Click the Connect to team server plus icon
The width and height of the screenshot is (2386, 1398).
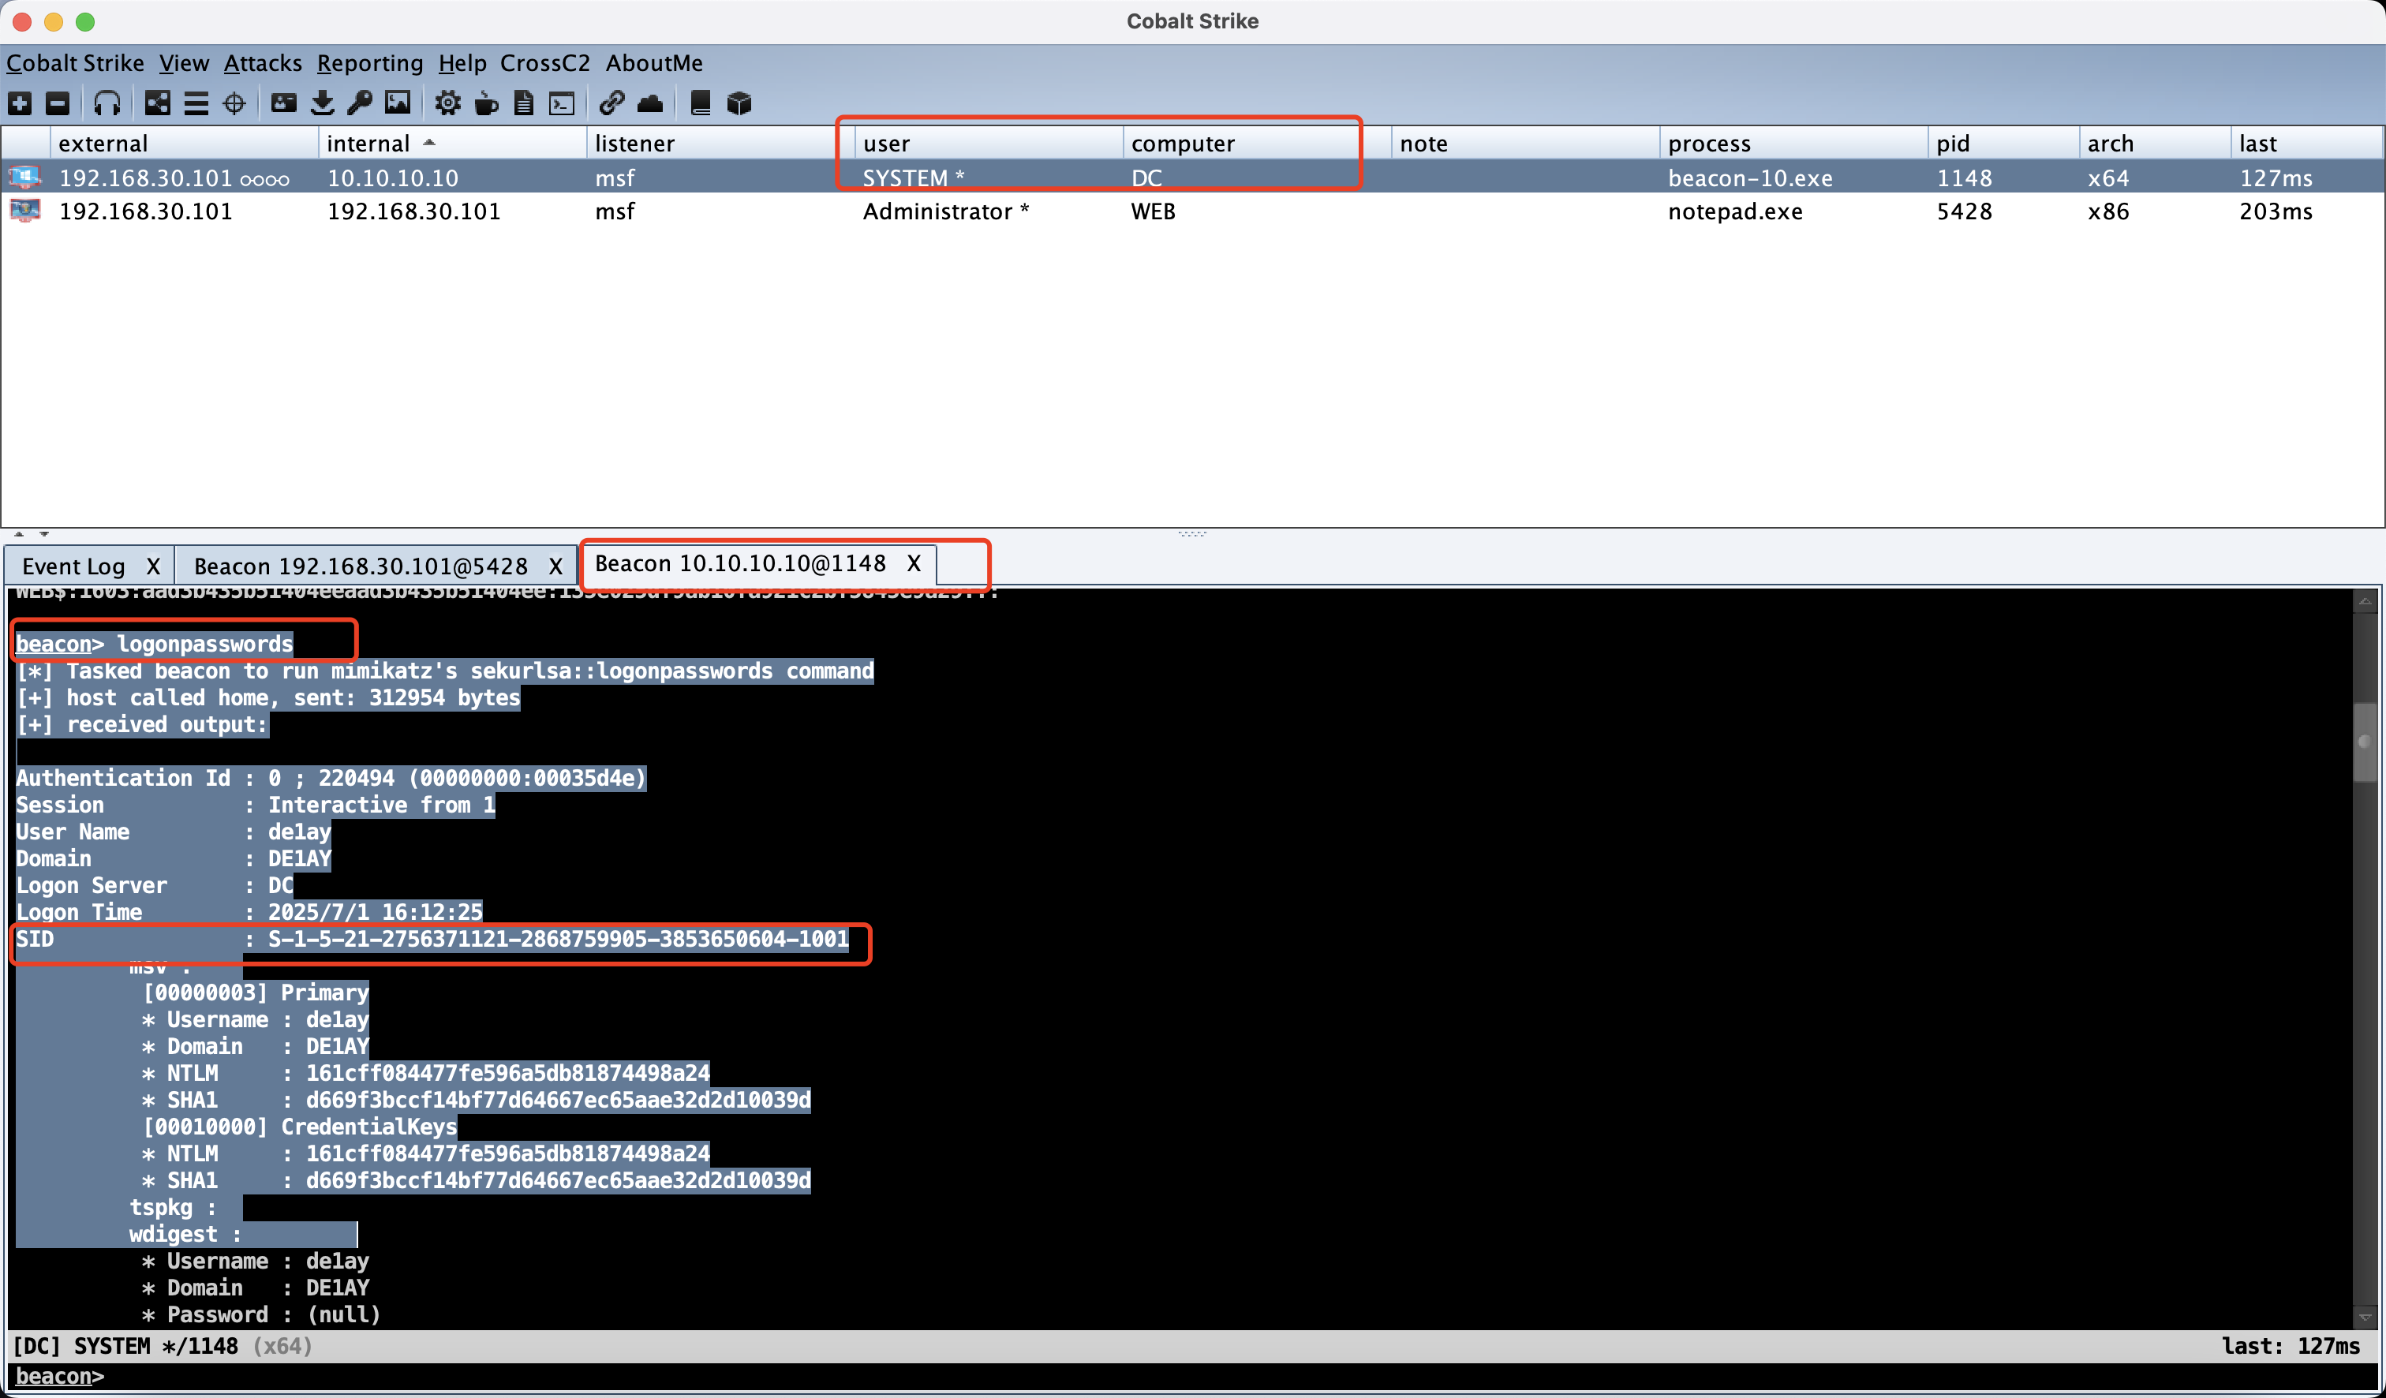click(x=20, y=103)
